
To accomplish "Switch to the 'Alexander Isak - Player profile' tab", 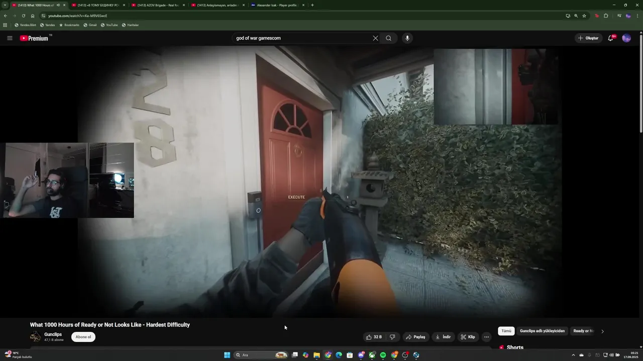I will pos(277,5).
